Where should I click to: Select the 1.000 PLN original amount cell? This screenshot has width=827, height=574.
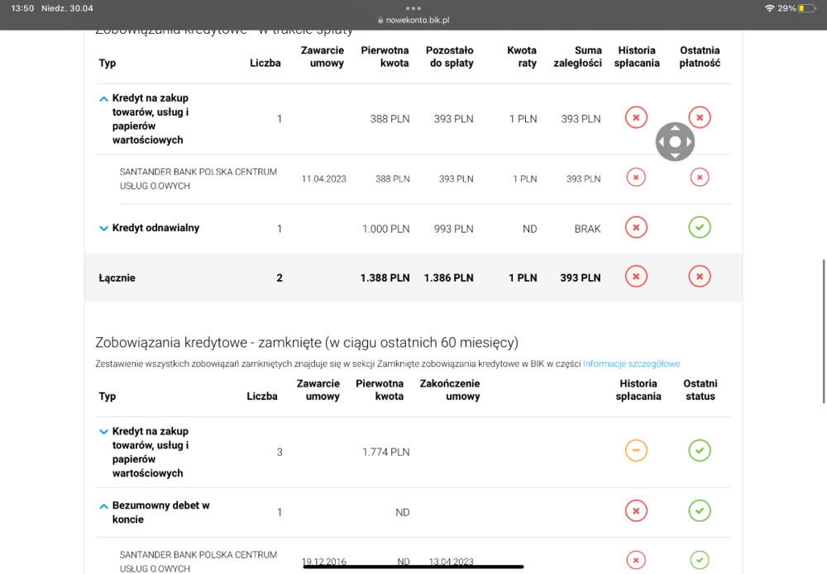tap(385, 229)
